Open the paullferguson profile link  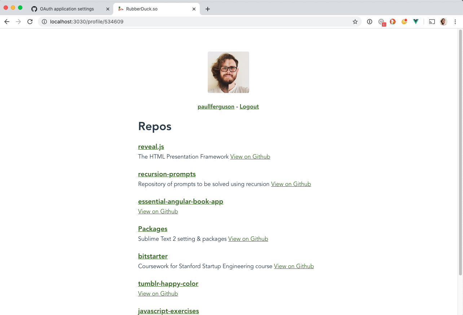pos(216,107)
